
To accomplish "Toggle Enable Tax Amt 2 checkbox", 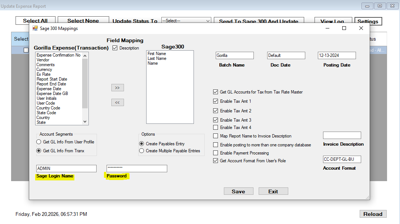I will (216, 111).
